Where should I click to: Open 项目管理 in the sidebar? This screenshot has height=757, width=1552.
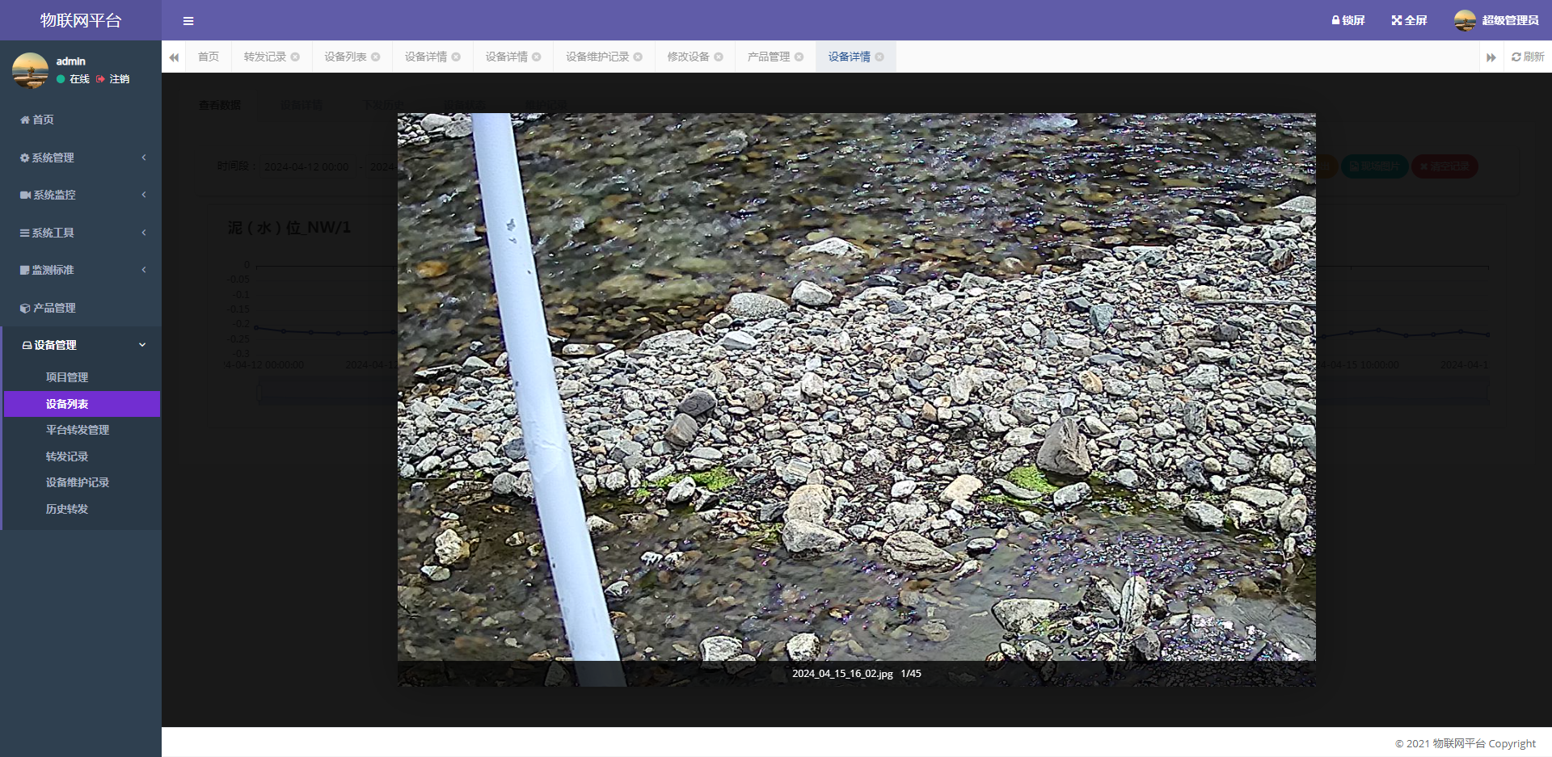point(67,377)
